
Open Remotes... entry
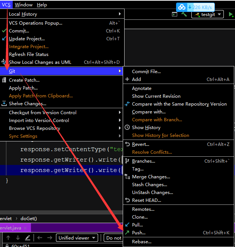178,209
